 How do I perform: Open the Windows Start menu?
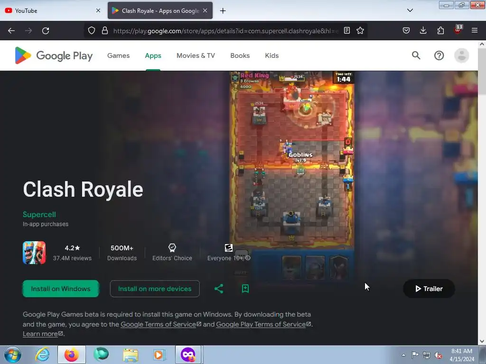(x=13, y=355)
